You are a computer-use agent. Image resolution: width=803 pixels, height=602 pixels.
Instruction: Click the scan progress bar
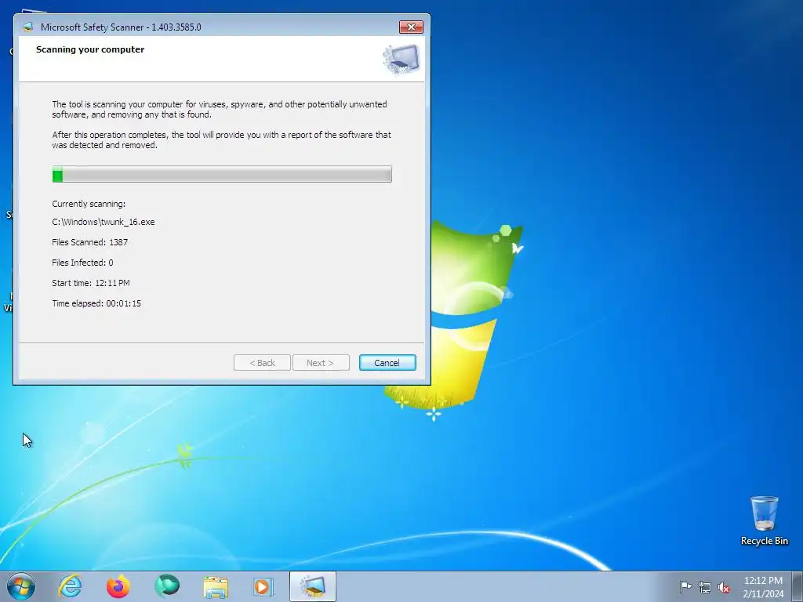pyautogui.click(x=222, y=174)
